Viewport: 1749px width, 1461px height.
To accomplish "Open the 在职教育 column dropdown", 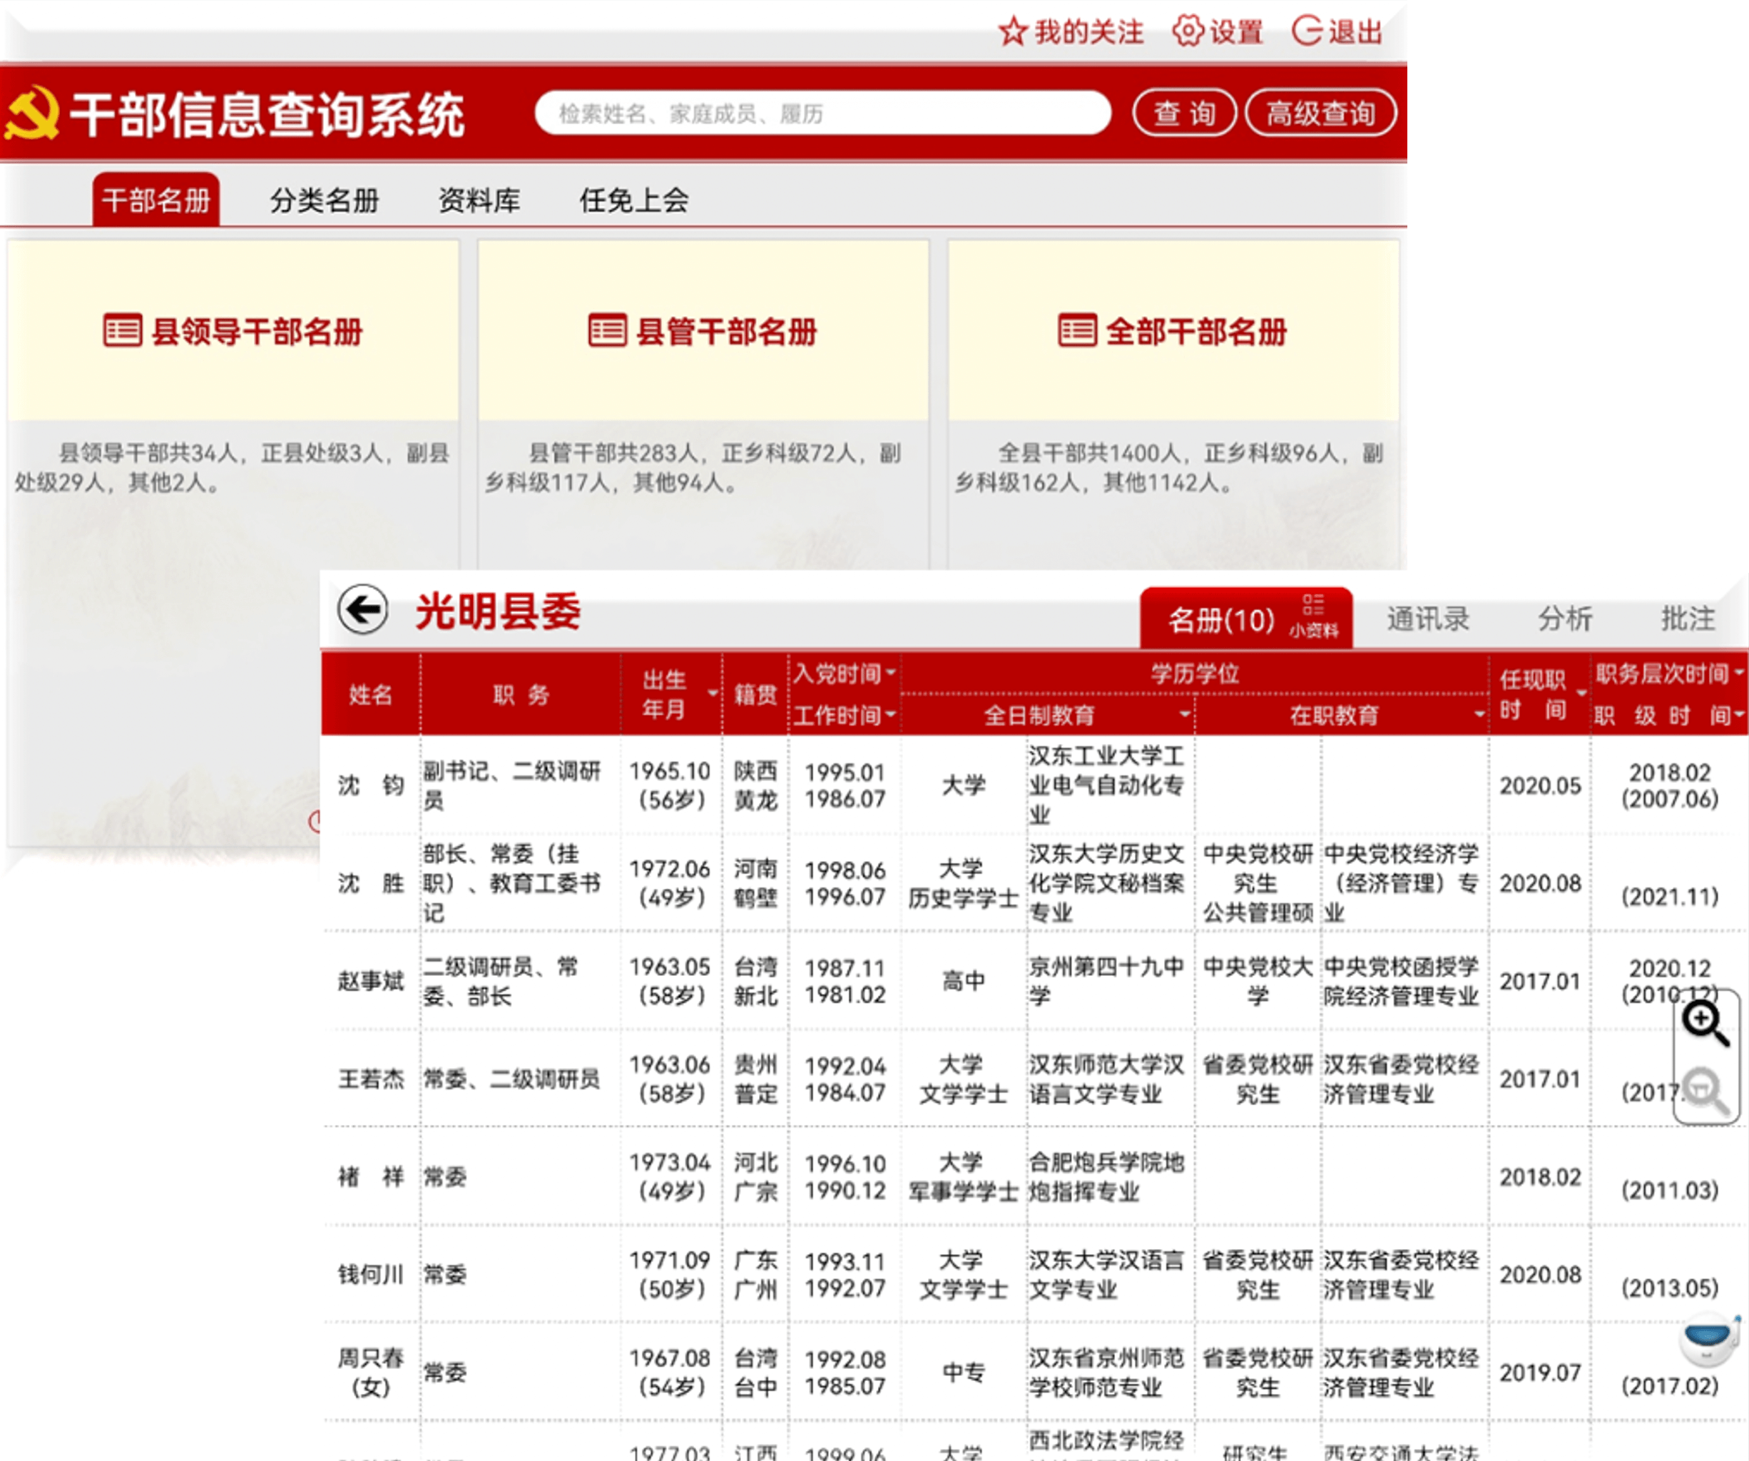I will click(1479, 716).
